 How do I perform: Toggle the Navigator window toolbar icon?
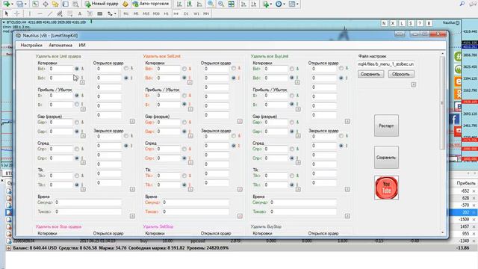[55, 4]
